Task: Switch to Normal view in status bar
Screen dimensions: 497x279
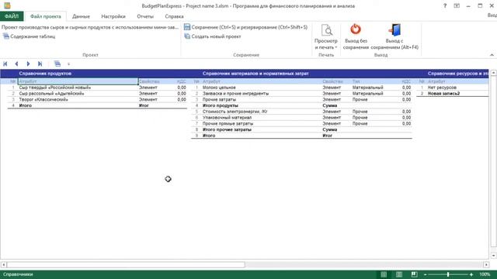Action: (x=384, y=274)
